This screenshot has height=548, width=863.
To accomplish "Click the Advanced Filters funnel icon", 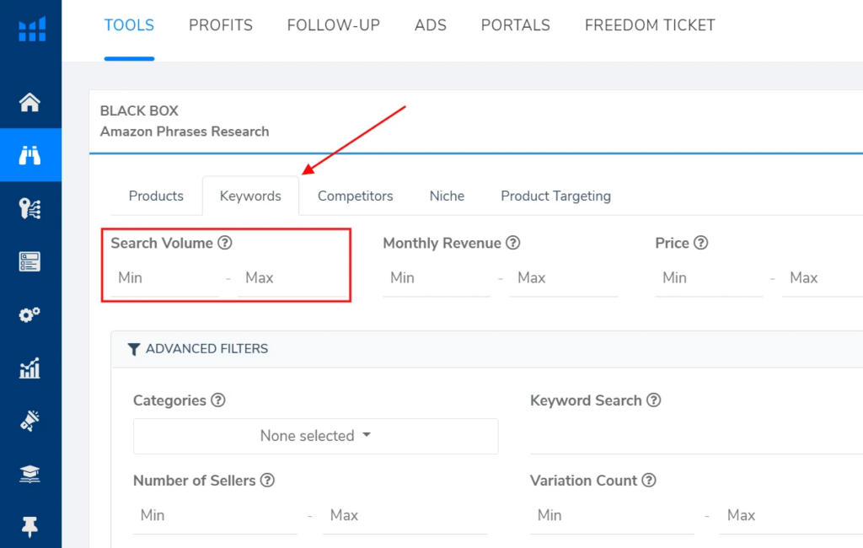I will pos(134,349).
